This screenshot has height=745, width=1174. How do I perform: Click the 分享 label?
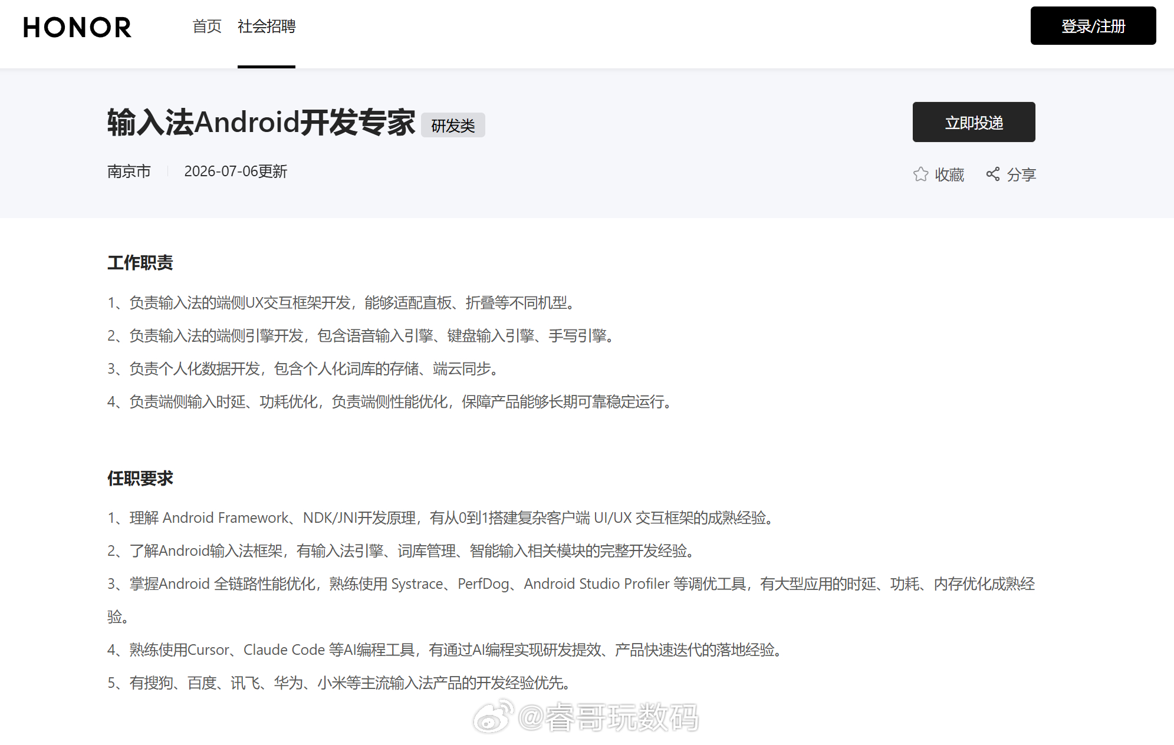click(x=1021, y=174)
